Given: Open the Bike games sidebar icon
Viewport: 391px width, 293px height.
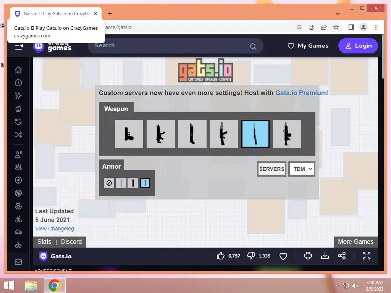Looking at the screenshot, I should tap(18, 219).
